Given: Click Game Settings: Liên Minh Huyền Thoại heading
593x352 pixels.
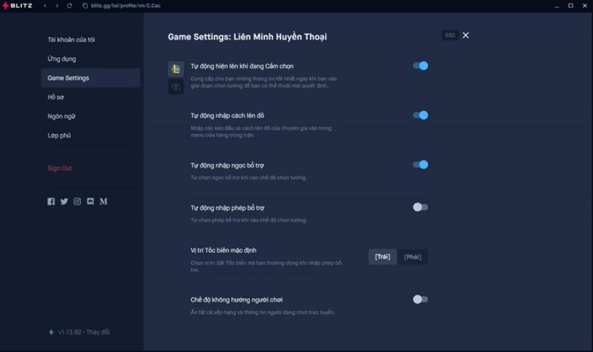Looking at the screenshot, I should [x=247, y=36].
